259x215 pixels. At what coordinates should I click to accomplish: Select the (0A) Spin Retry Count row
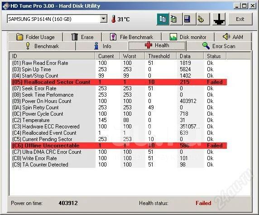coord(119,107)
